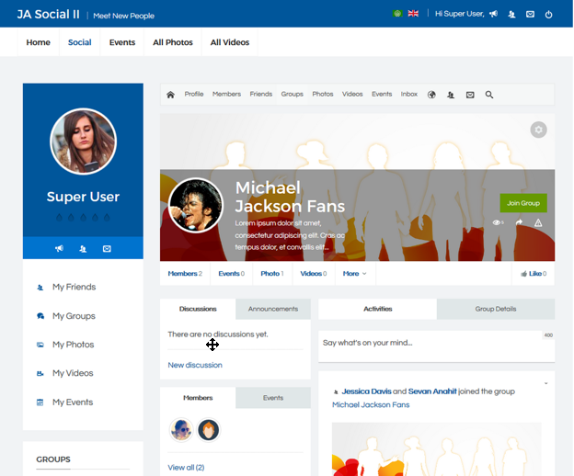Open the Events main menu item
Screen dimensions: 574x476
[x=122, y=42]
